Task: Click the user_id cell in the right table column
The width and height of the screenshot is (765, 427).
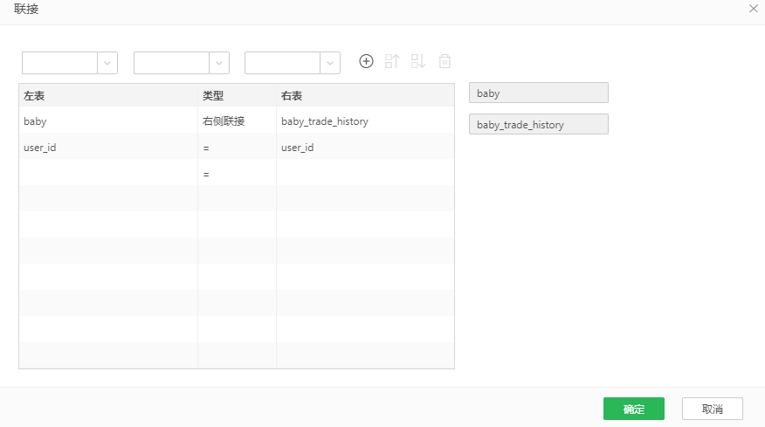Action: pyautogui.click(x=298, y=148)
